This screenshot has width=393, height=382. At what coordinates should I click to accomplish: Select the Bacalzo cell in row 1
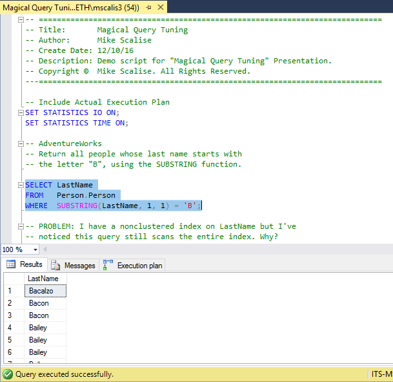[x=45, y=291]
